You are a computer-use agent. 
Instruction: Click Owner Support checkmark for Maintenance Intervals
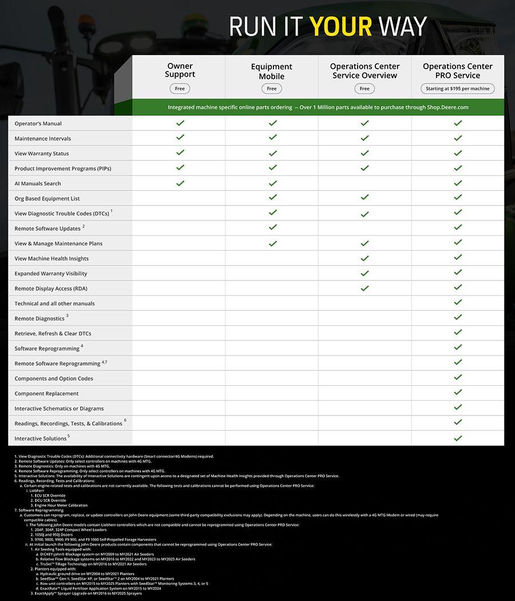tap(180, 137)
